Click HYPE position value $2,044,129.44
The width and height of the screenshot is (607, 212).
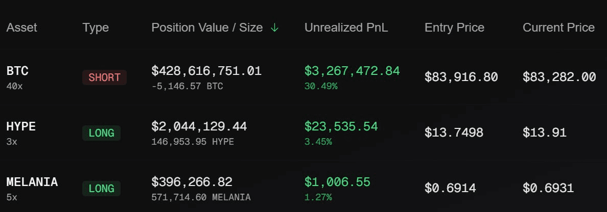point(199,127)
